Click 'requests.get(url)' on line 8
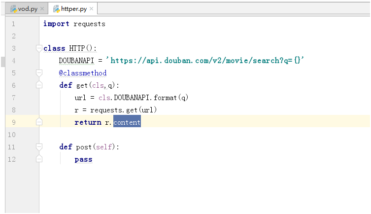 124,110
